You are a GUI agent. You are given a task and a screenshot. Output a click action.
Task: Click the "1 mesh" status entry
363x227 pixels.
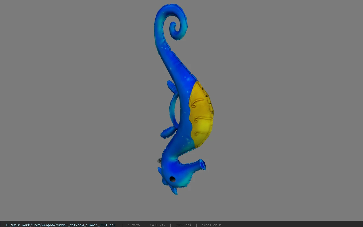134,225
